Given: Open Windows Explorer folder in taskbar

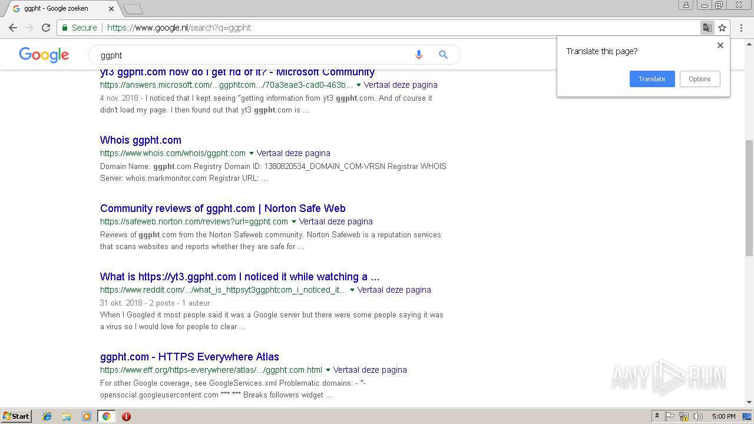Looking at the screenshot, I should coord(67,416).
